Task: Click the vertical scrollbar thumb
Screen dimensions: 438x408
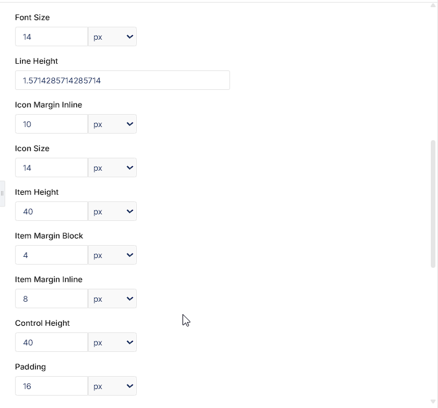Action: pyautogui.click(x=433, y=204)
